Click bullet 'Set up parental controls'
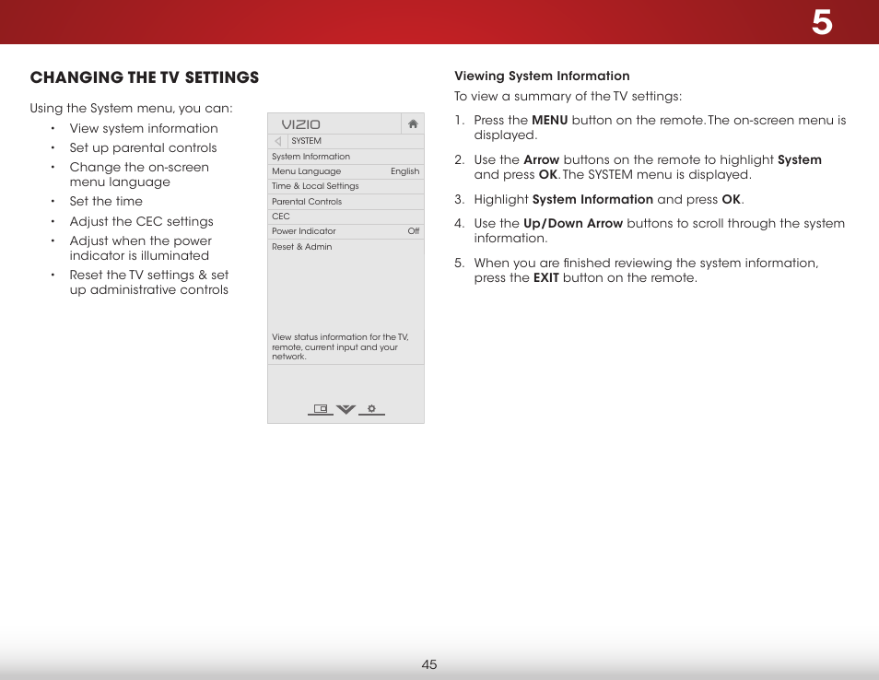The image size is (879, 680). pyautogui.click(x=143, y=148)
